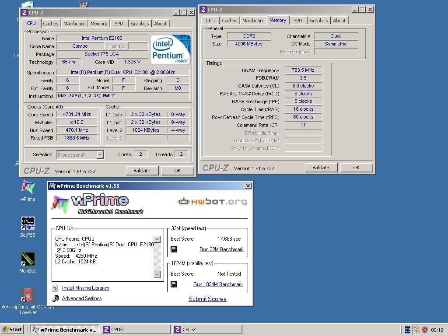Click the Command Rate value 1T
The image size is (448, 336).
coord(303,125)
